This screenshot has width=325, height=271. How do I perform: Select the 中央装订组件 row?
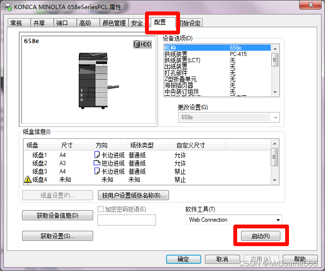click(x=217, y=91)
